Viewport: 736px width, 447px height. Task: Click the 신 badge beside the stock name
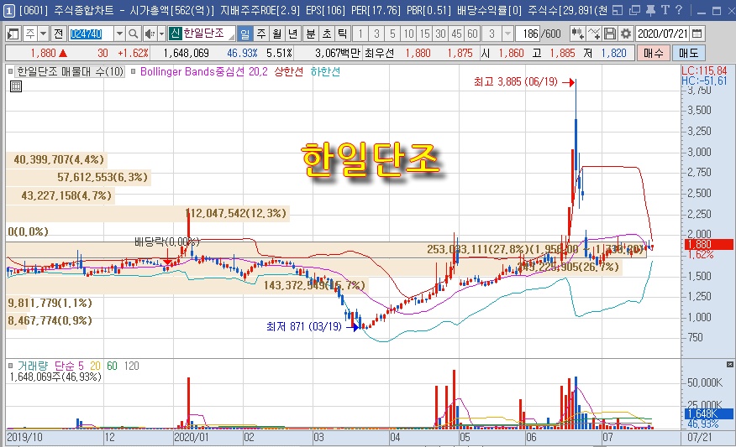(175, 34)
